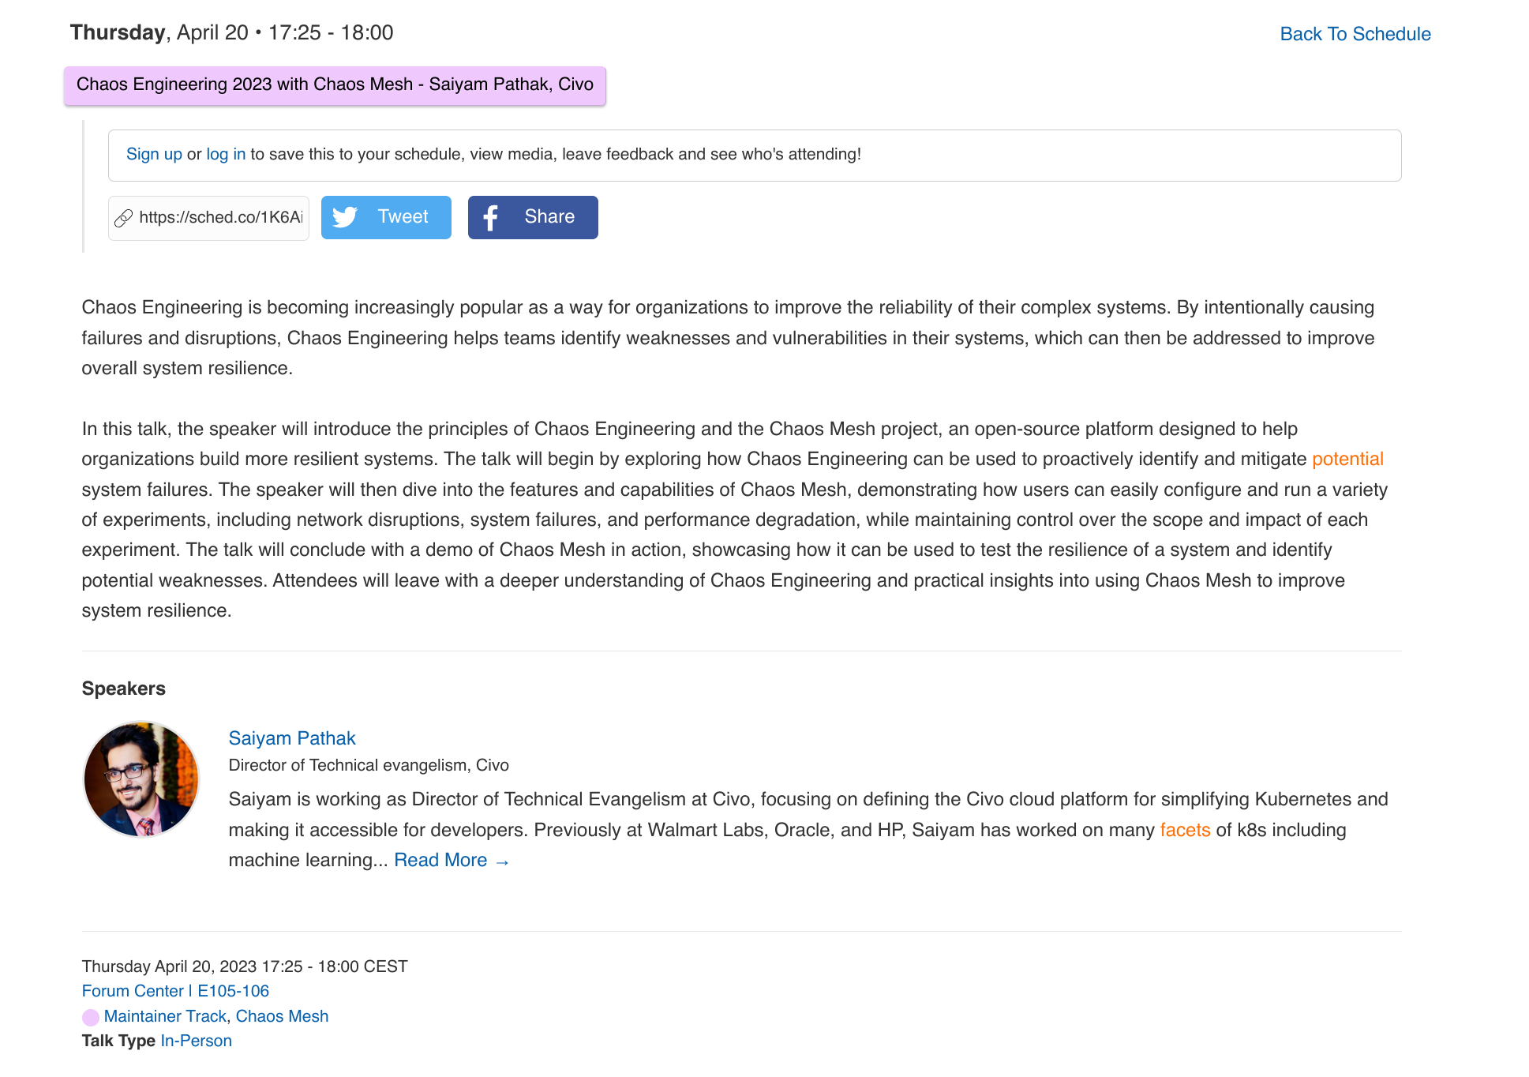Click the orange 'potential' highlighted word

[x=1347, y=460]
